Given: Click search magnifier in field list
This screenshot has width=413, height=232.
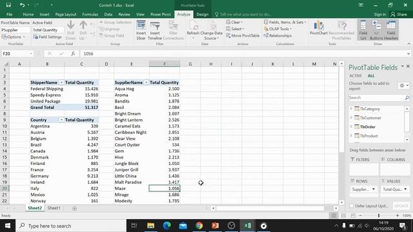Looking at the screenshot, I should tap(407, 97).
